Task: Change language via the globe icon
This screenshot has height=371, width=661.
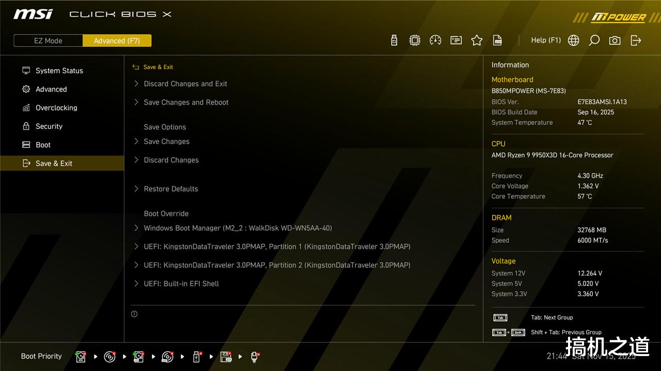Action: [x=573, y=40]
